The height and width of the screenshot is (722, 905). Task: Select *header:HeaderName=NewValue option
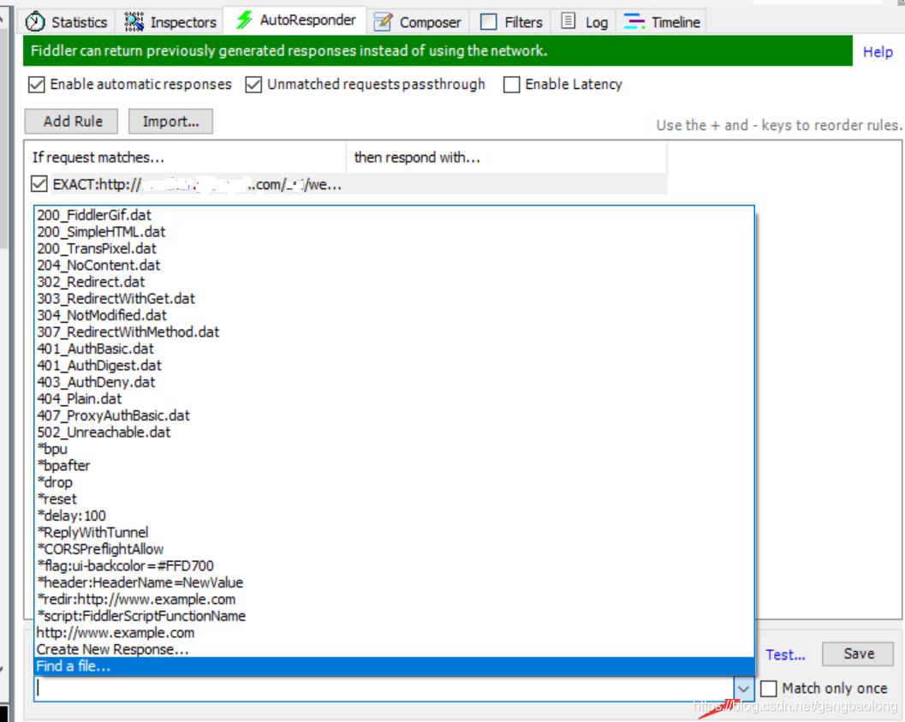[x=394, y=583]
